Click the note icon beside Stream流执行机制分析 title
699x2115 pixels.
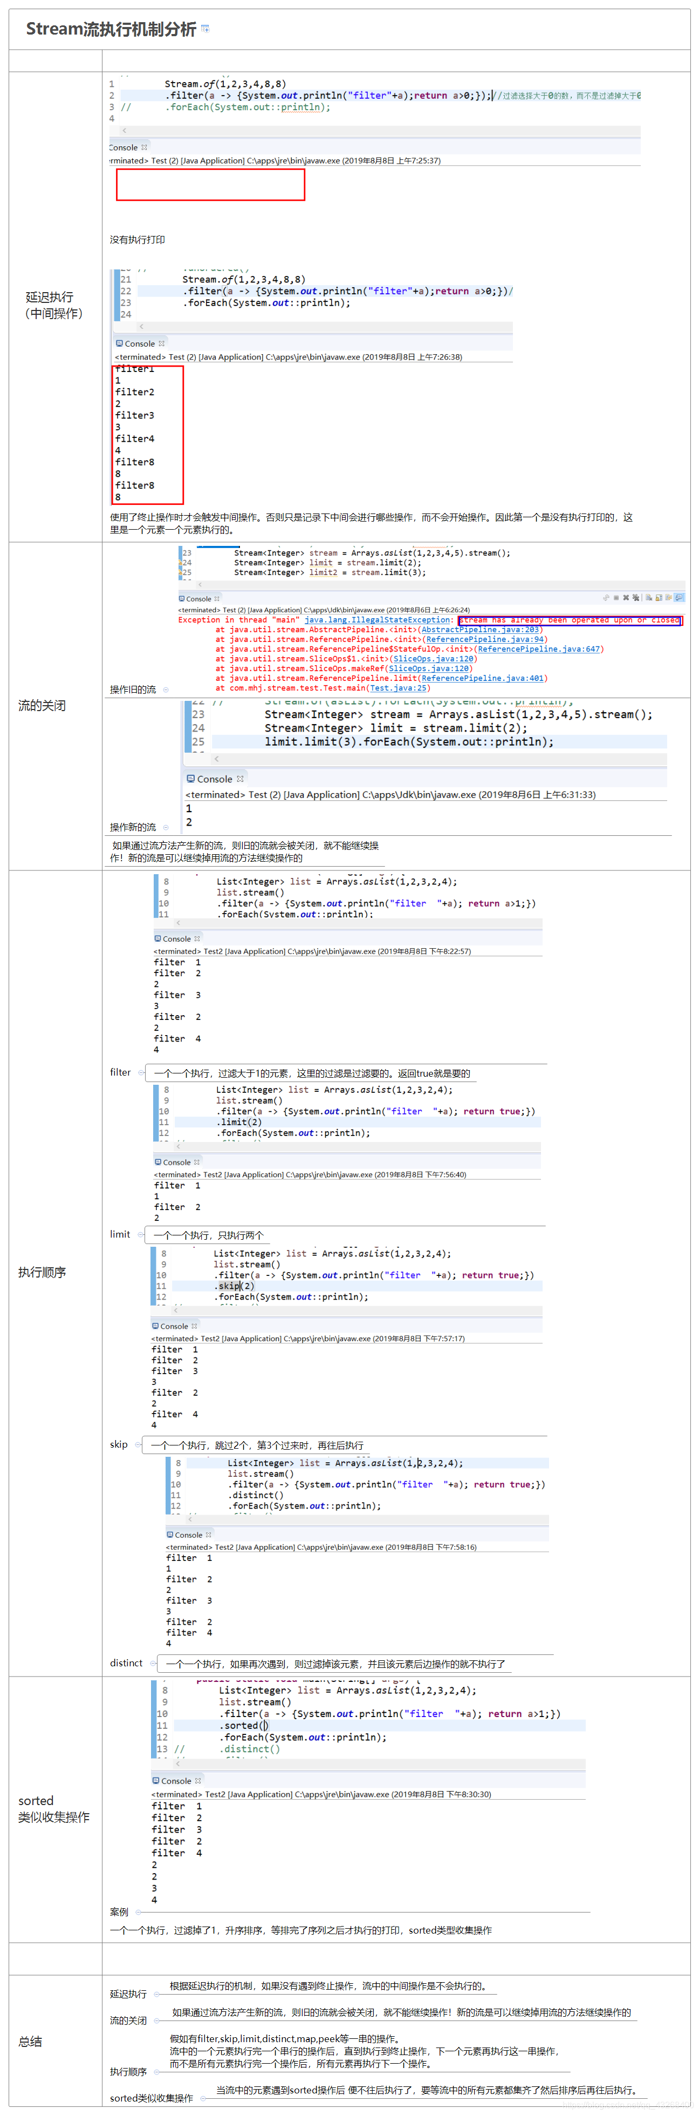point(205,29)
